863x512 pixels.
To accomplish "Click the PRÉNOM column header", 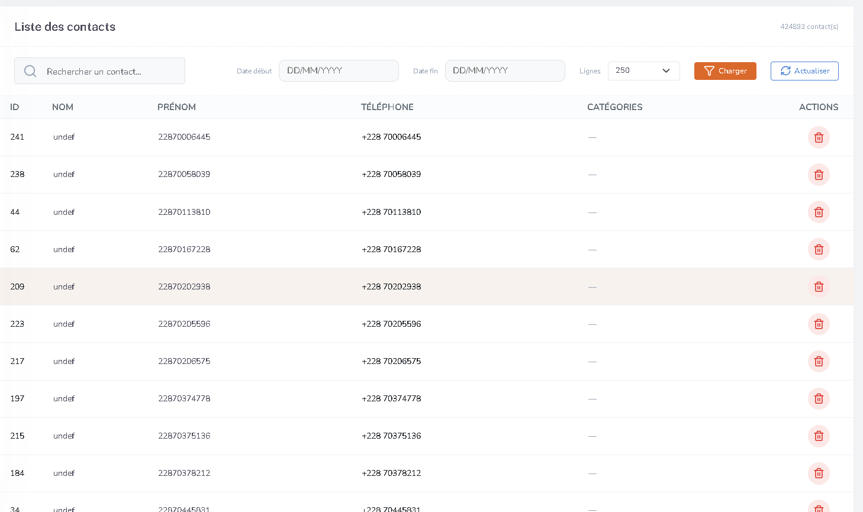I will [x=176, y=107].
